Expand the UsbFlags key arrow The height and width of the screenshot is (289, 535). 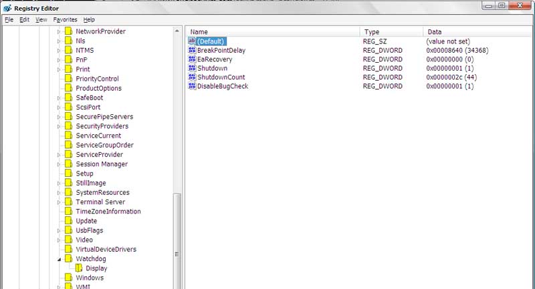pos(59,231)
